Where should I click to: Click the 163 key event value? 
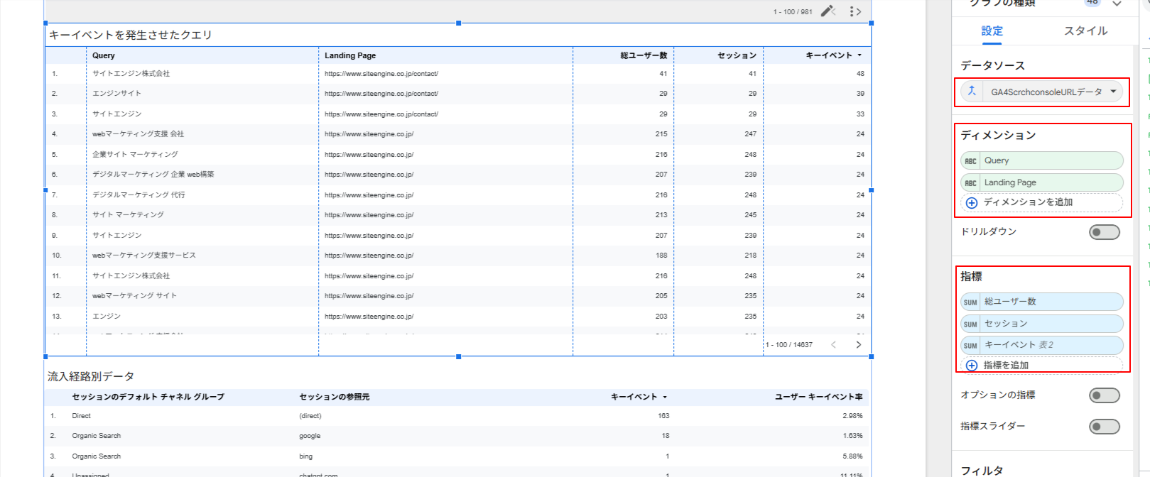pos(663,416)
